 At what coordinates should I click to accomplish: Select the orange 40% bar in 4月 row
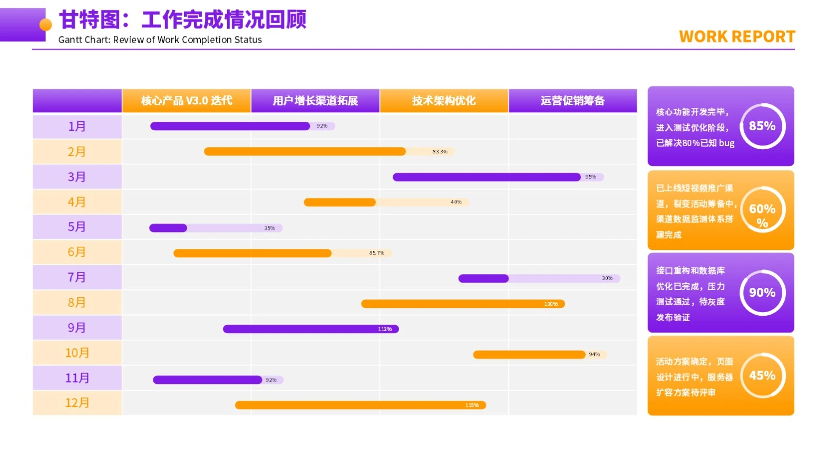pyautogui.click(x=339, y=202)
